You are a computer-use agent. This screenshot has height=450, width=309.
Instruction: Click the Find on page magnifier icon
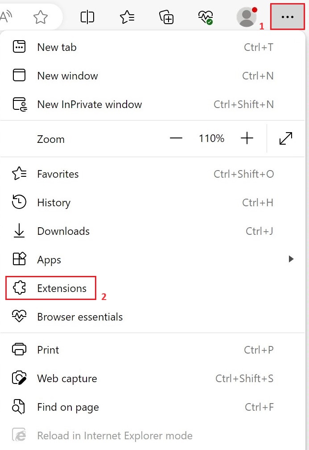pos(18,407)
